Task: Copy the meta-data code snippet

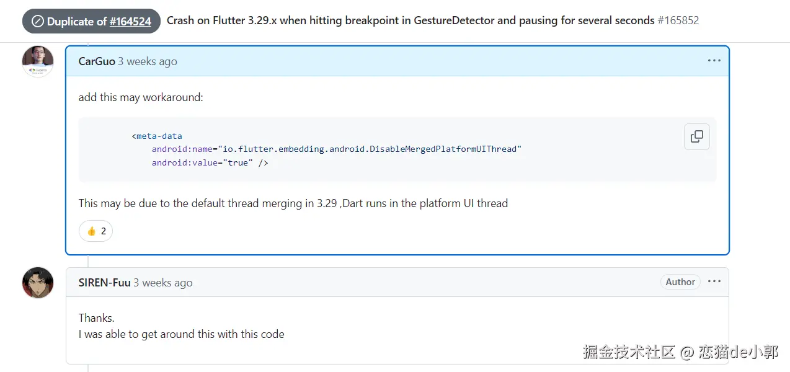Action: 696,136
